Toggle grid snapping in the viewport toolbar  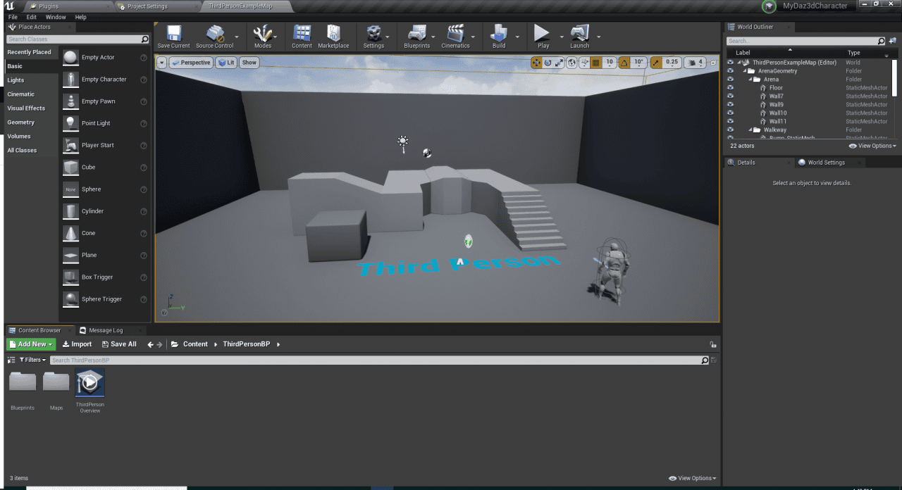pyautogui.click(x=595, y=63)
